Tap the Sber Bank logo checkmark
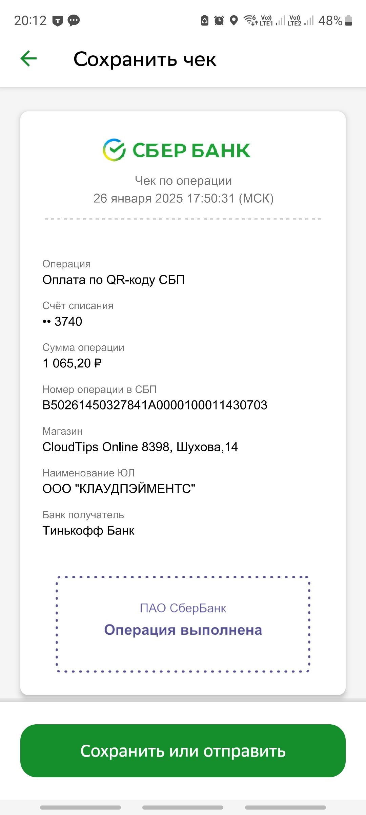The width and height of the screenshot is (366, 815). coord(114,150)
